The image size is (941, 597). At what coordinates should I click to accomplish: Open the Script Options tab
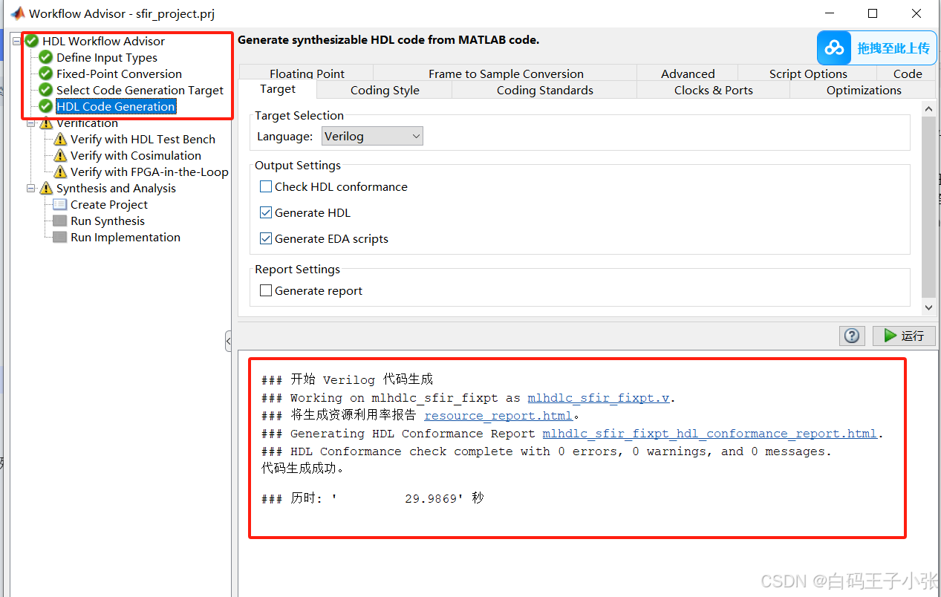pyautogui.click(x=808, y=74)
